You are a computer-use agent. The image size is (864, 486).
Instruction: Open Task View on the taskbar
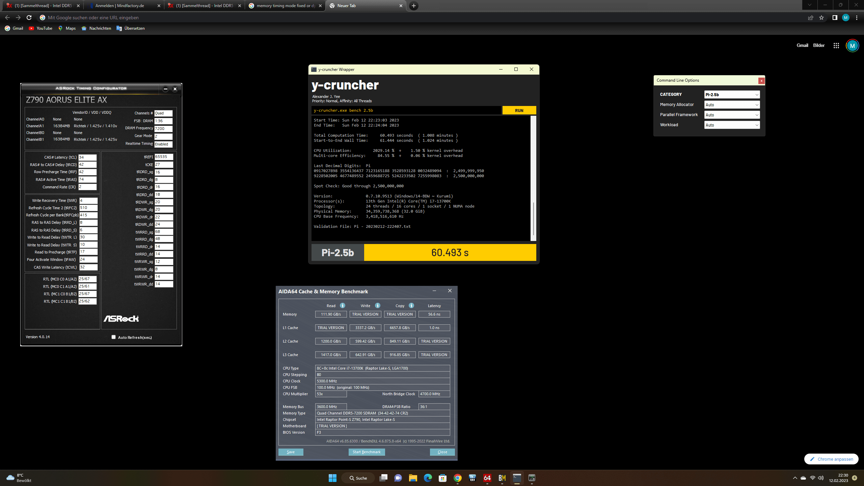click(383, 478)
